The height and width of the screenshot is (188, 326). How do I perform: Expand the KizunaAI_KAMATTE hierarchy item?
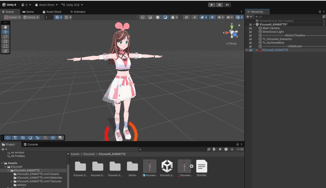point(257,50)
